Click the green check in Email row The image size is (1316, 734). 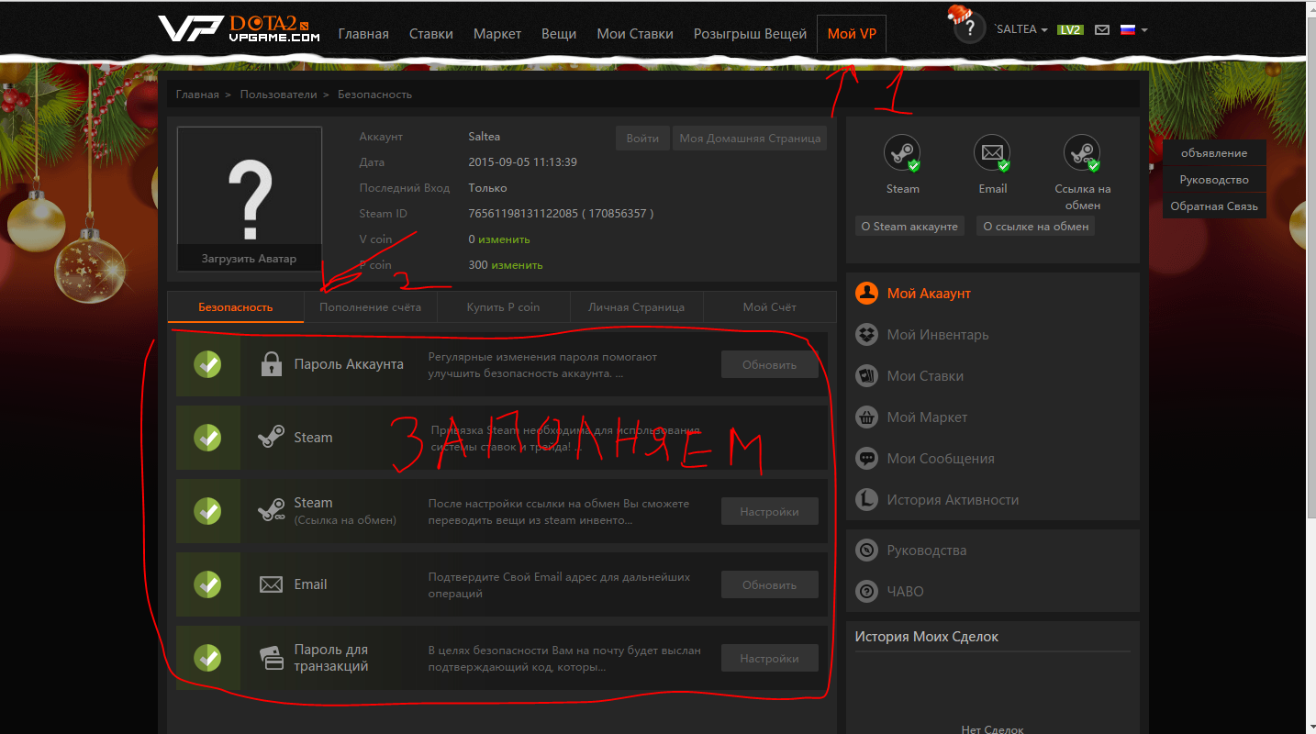coord(208,584)
